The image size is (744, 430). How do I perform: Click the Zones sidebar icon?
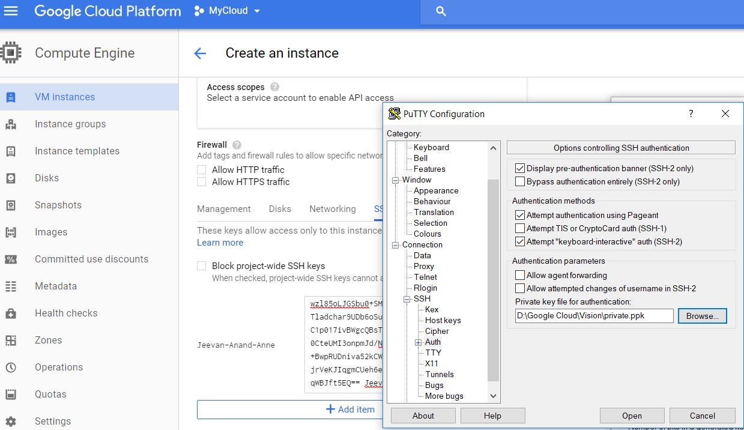[x=11, y=341]
